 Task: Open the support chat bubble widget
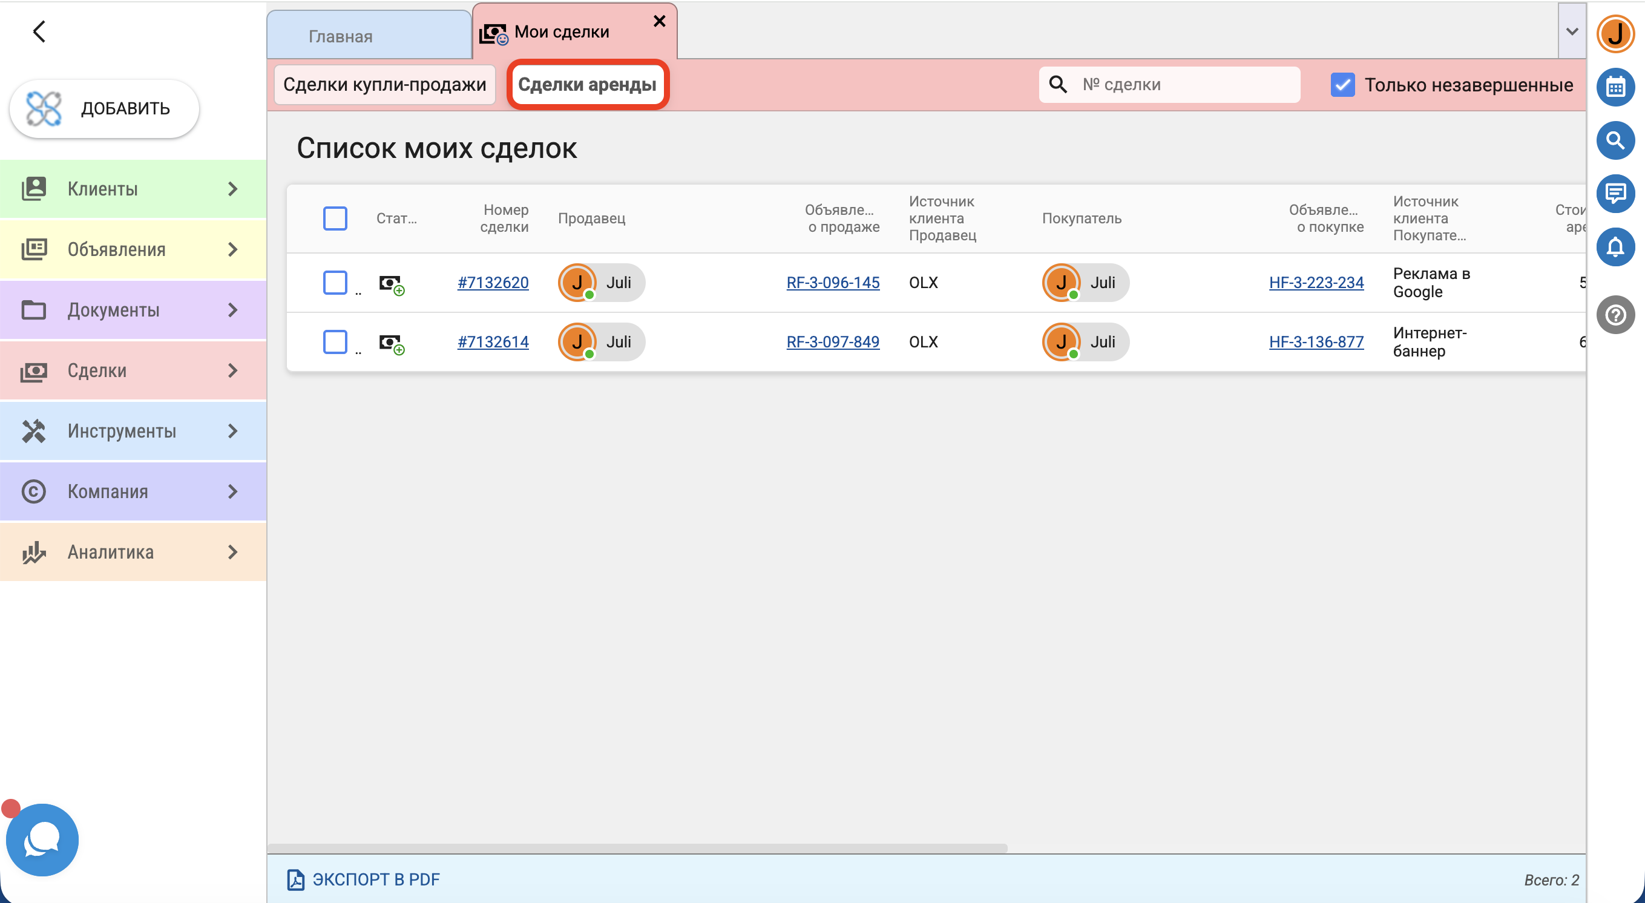click(42, 839)
